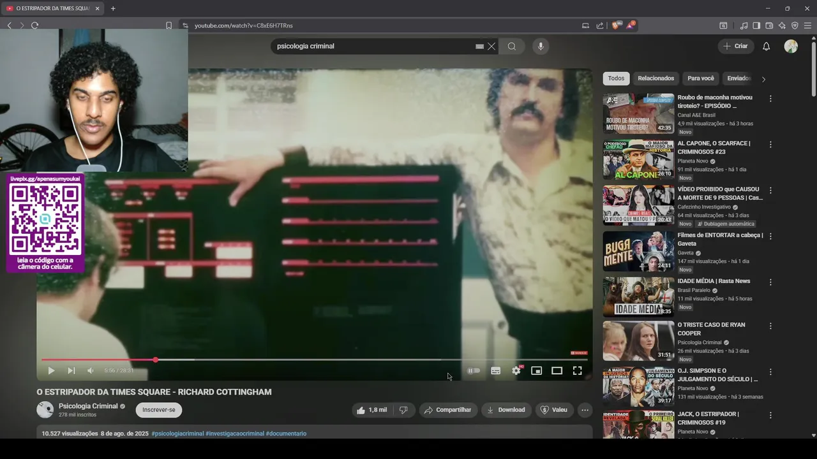The height and width of the screenshot is (459, 817).
Task: Select the Para você filter chip
Action: [x=701, y=78]
